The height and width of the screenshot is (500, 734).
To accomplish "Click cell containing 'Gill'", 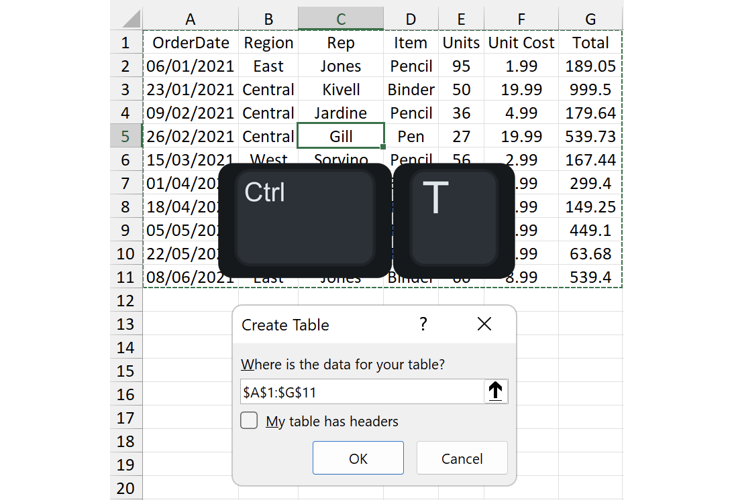I will coord(341,137).
